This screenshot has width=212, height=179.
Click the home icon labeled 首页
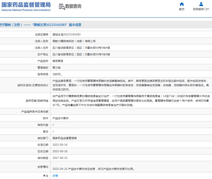point(182,4)
